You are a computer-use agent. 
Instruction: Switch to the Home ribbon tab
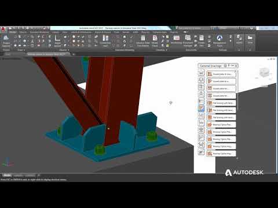click(x=13, y=32)
